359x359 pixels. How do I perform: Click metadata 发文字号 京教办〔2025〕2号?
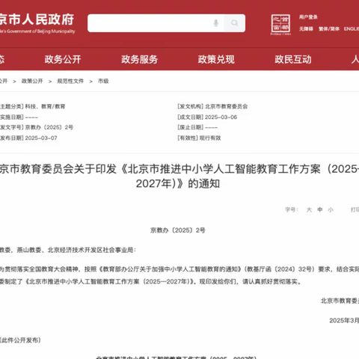[x=37, y=127]
